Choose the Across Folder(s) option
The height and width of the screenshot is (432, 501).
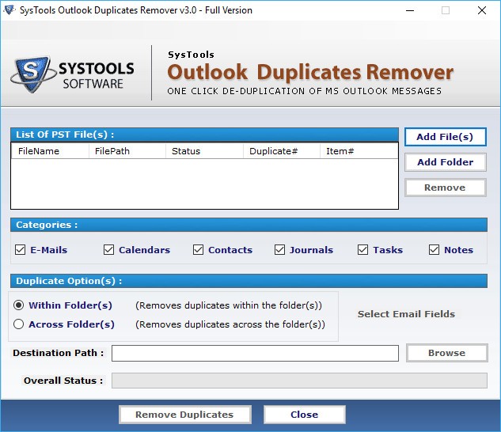point(18,324)
